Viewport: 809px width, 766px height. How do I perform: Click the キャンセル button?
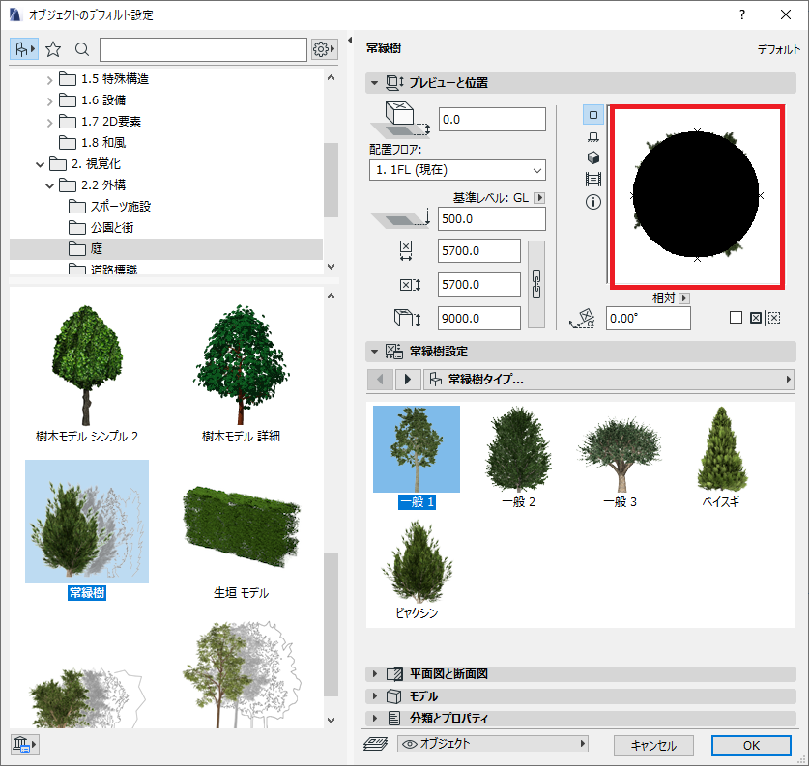click(x=653, y=746)
